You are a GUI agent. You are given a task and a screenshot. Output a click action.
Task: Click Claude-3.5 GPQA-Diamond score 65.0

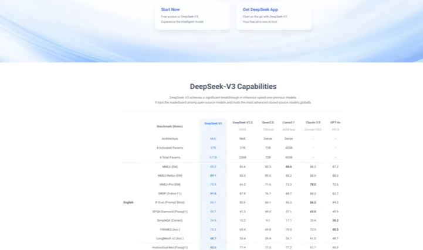pyautogui.click(x=313, y=211)
